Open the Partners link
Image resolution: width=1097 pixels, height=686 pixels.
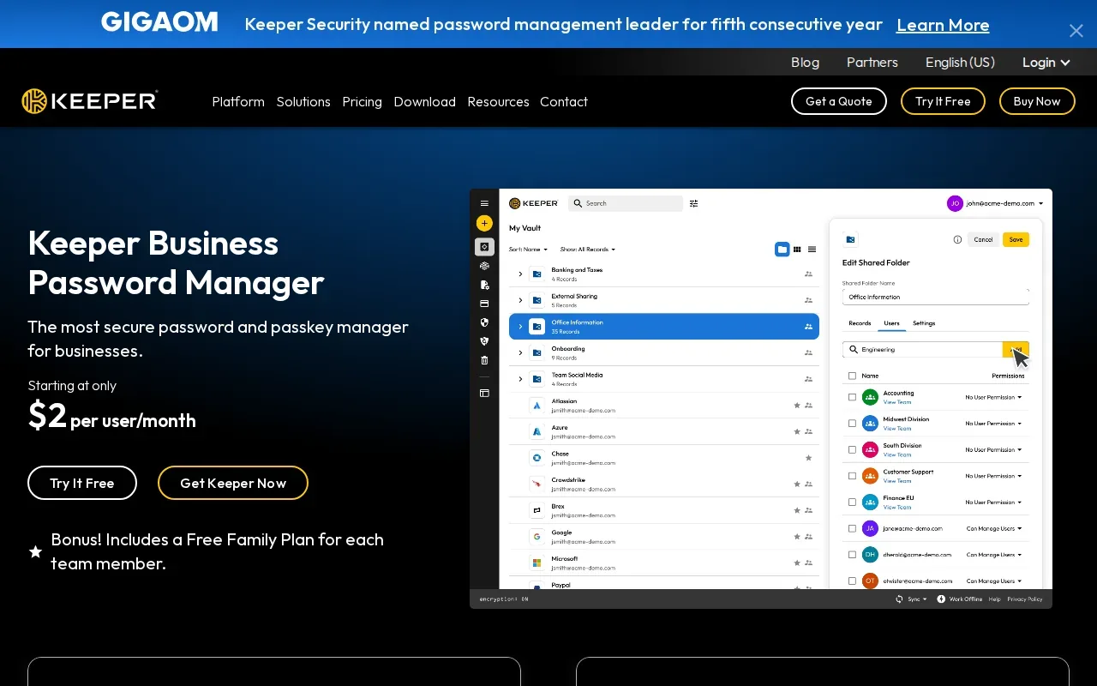coord(872,62)
